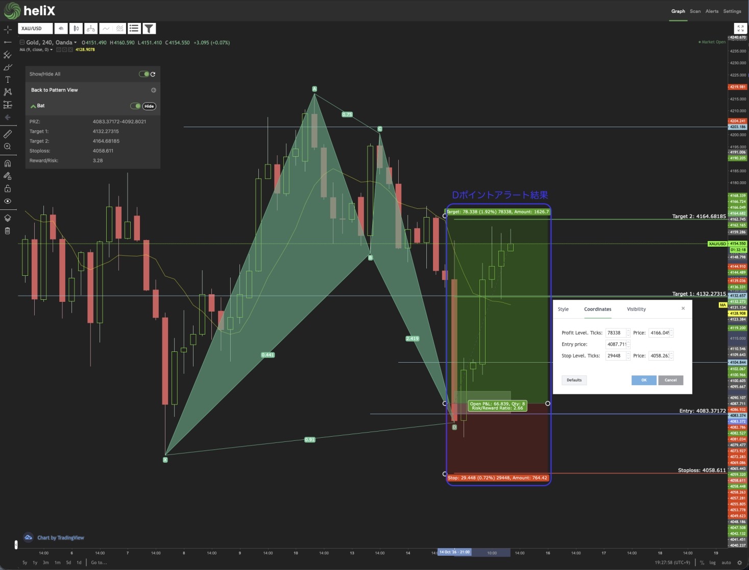Image resolution: width=749 pixels, height=570 pixels.
Task: Collapse the Bat pattern details chevron
Action: (33, 106)
